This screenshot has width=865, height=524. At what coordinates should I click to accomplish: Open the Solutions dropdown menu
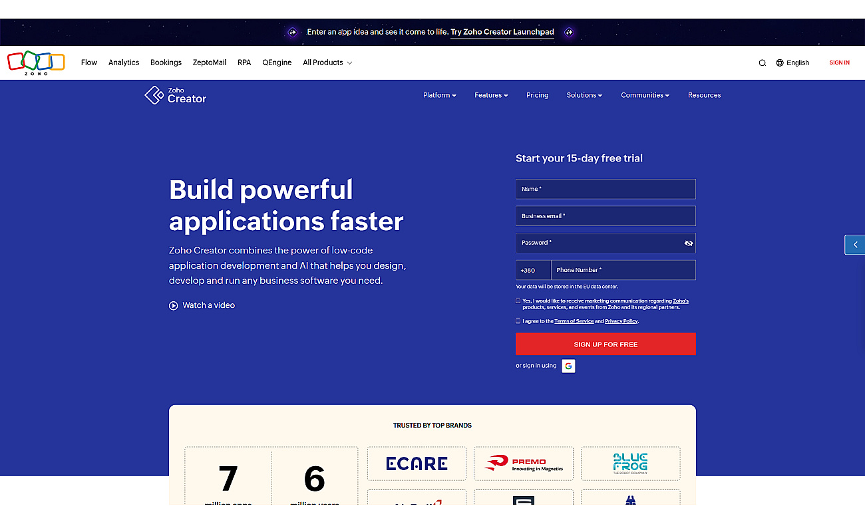(584, 95)
